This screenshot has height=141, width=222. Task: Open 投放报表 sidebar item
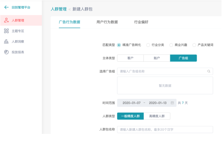(21, 52)
